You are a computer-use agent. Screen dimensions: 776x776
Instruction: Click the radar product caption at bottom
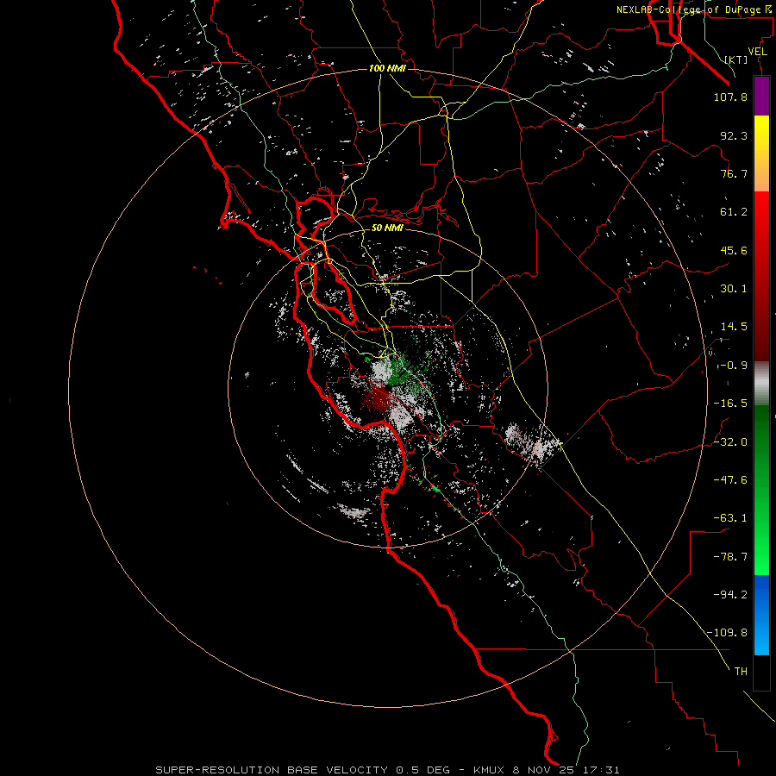click(x=387, y=770)
